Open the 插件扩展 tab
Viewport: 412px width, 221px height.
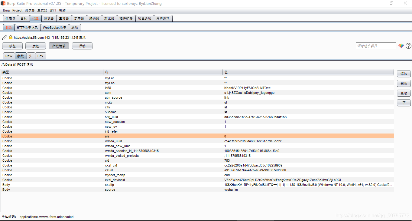point(126,18)
